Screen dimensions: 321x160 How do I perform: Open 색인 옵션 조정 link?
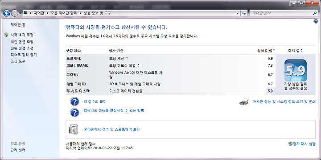click(22, 42)
